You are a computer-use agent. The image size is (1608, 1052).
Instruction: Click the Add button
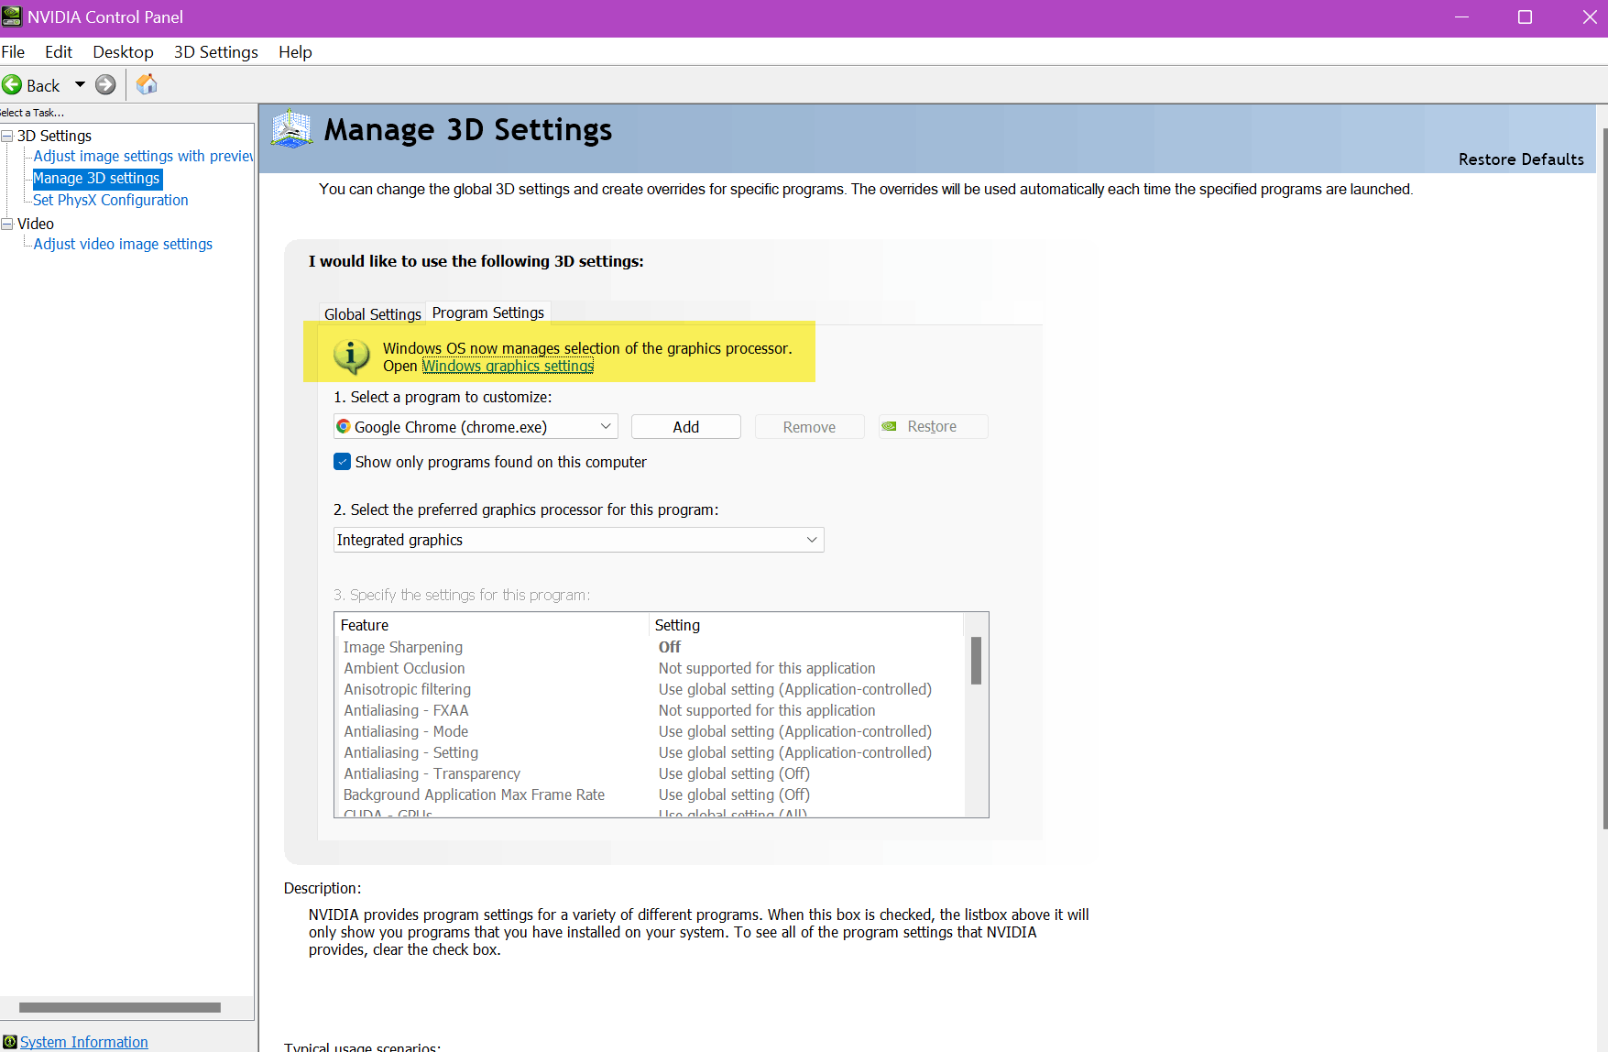click(686, 426)
